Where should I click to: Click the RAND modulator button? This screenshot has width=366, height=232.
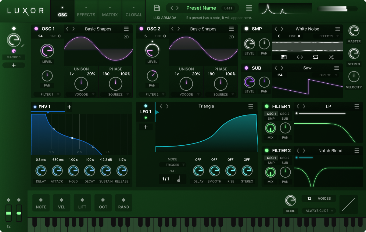(124, 203)
